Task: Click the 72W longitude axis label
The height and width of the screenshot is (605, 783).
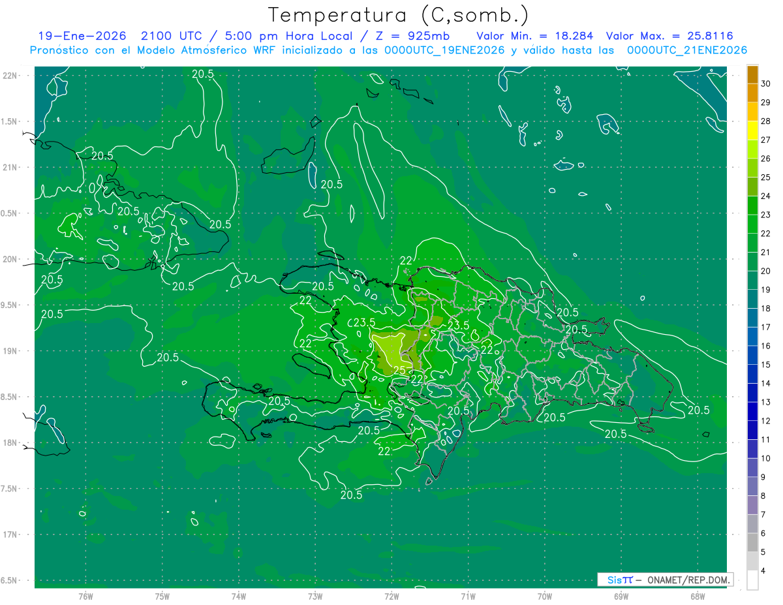Action: point(391,596)
